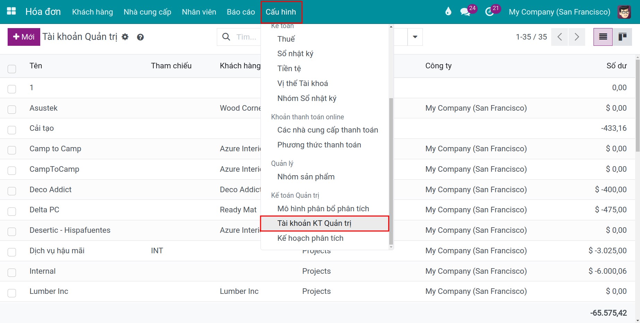Viewport: 640px width, 323px height.
Task: Click the water drop icon in navbar
Action: click(448, 12)
